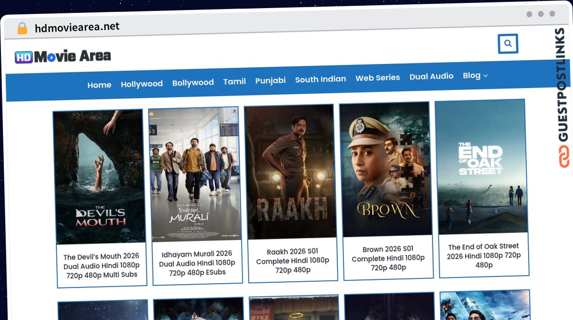This screenshot has width=573, height=320.
Task: Click The Devil's Mouth 2026 title link
Action: click(101, 266)
